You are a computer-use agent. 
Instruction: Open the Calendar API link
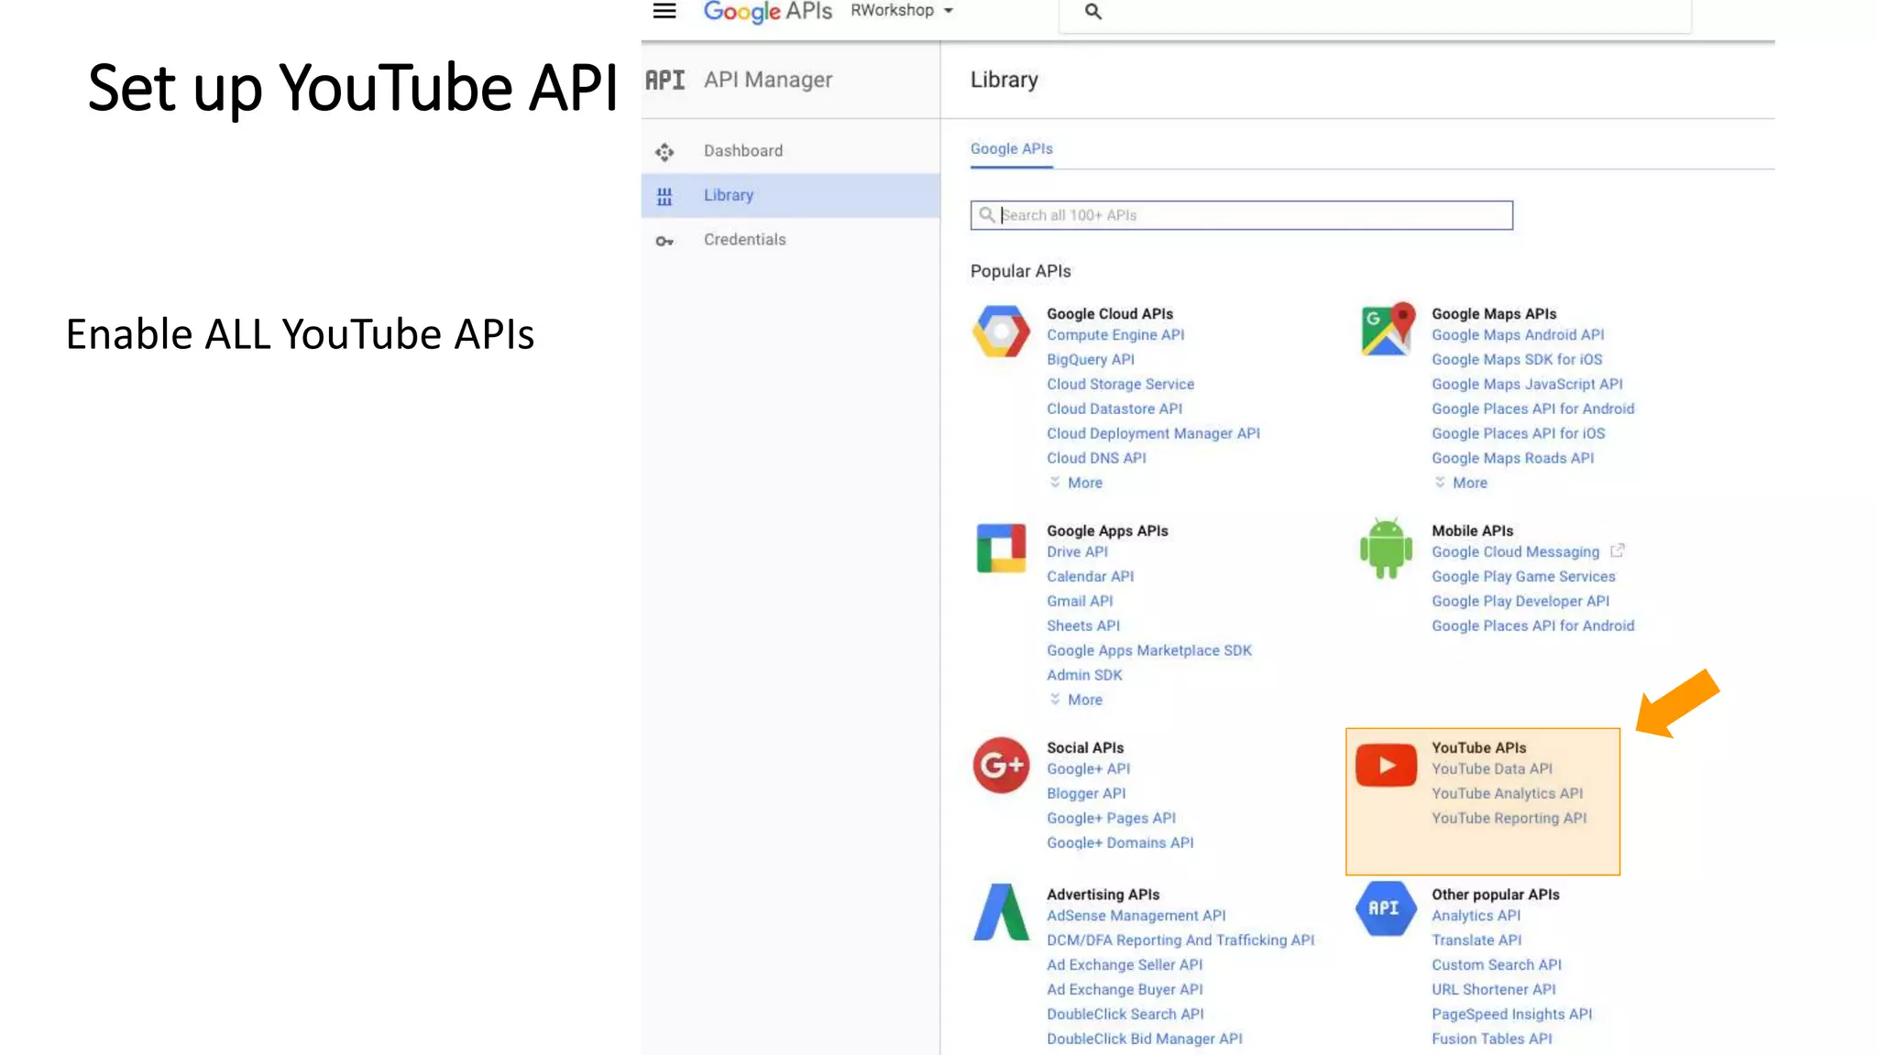[1090, 577]
